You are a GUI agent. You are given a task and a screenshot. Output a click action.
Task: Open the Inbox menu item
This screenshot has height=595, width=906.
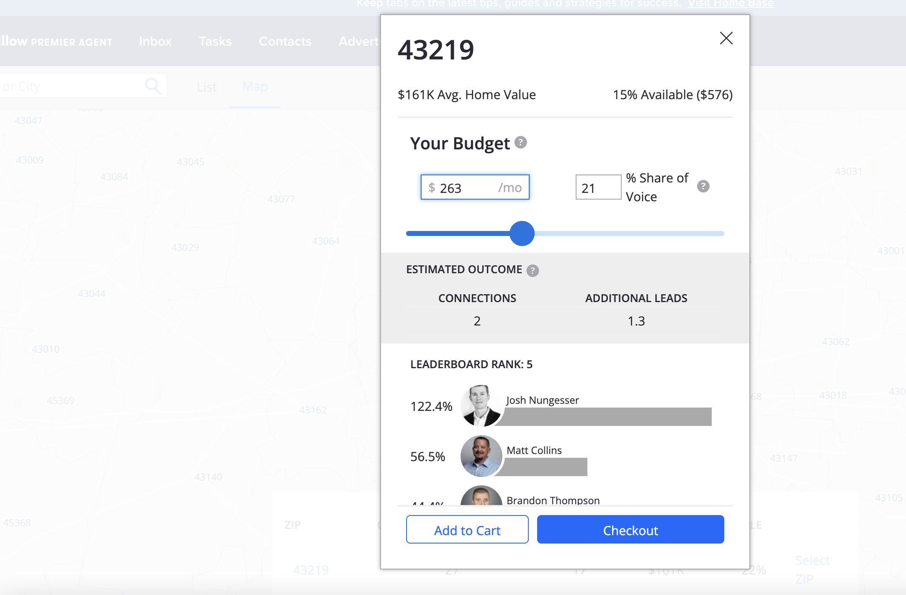(x=155, y=41)
